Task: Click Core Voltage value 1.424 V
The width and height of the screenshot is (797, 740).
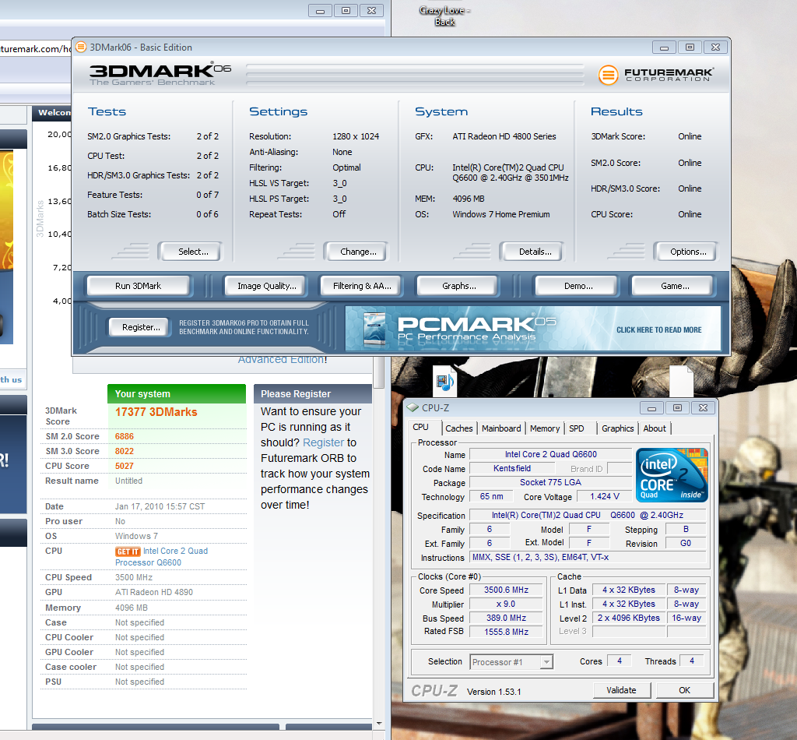Action: coord(605,497)
